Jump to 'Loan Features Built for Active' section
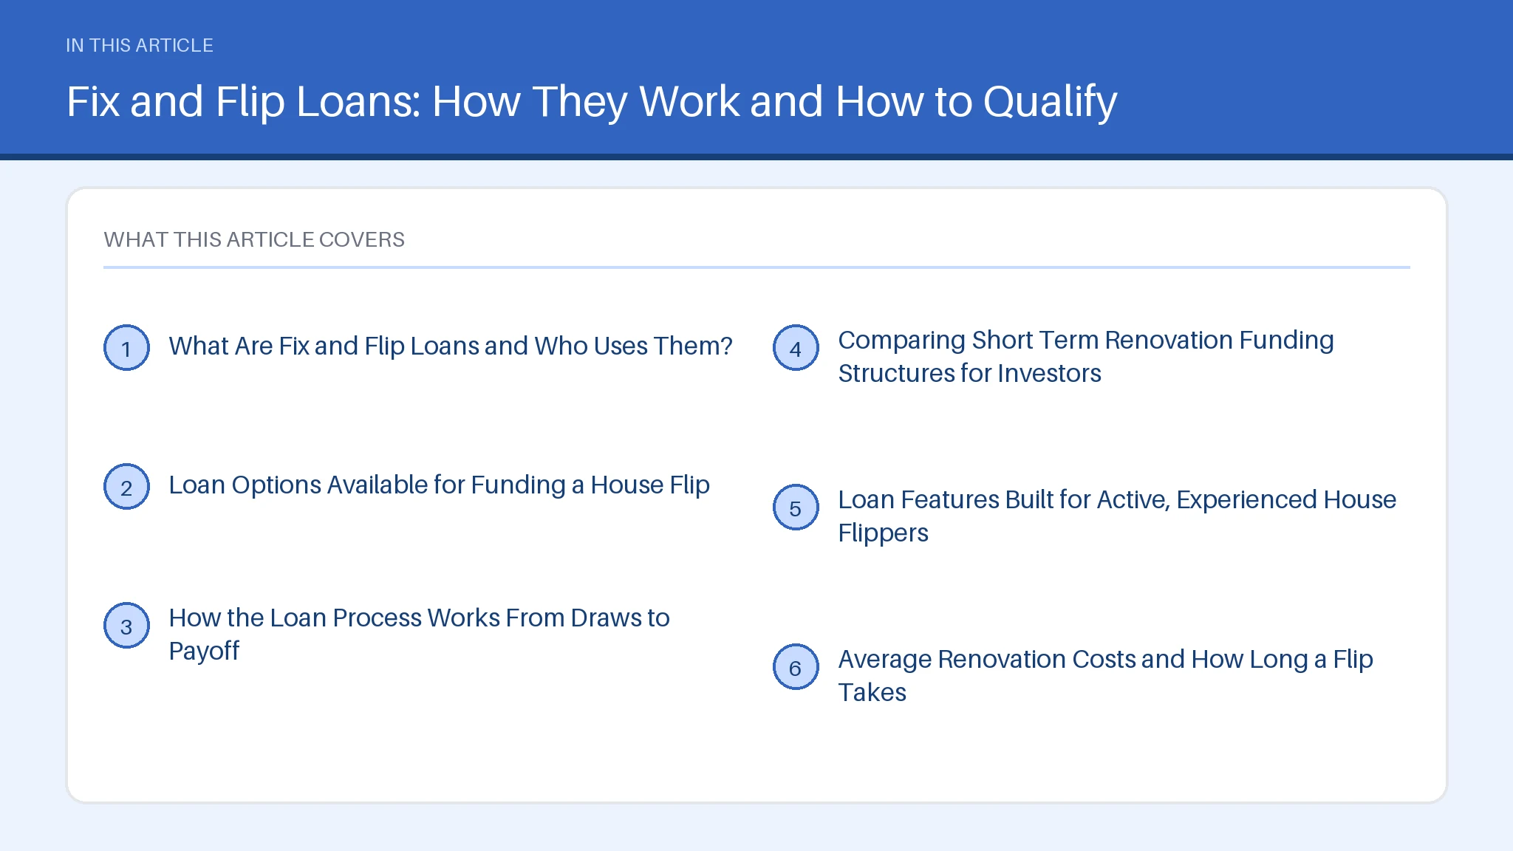 point(1117,516)
